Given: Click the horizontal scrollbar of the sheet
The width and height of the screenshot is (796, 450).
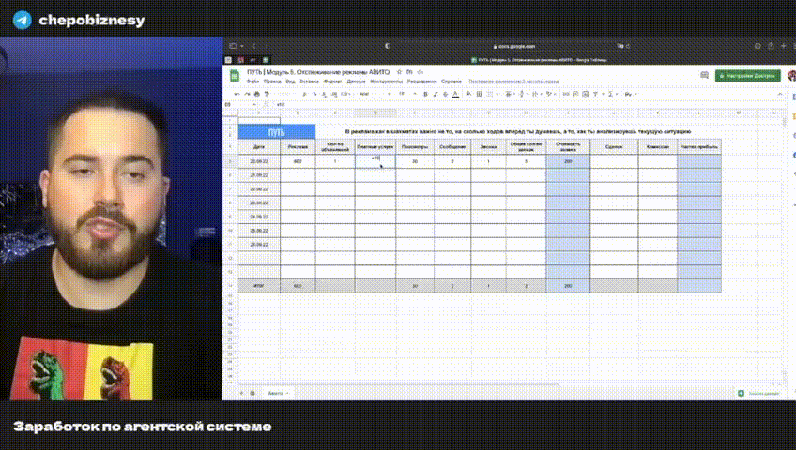Looking at the screenshot, I should [x=399, y=383].
